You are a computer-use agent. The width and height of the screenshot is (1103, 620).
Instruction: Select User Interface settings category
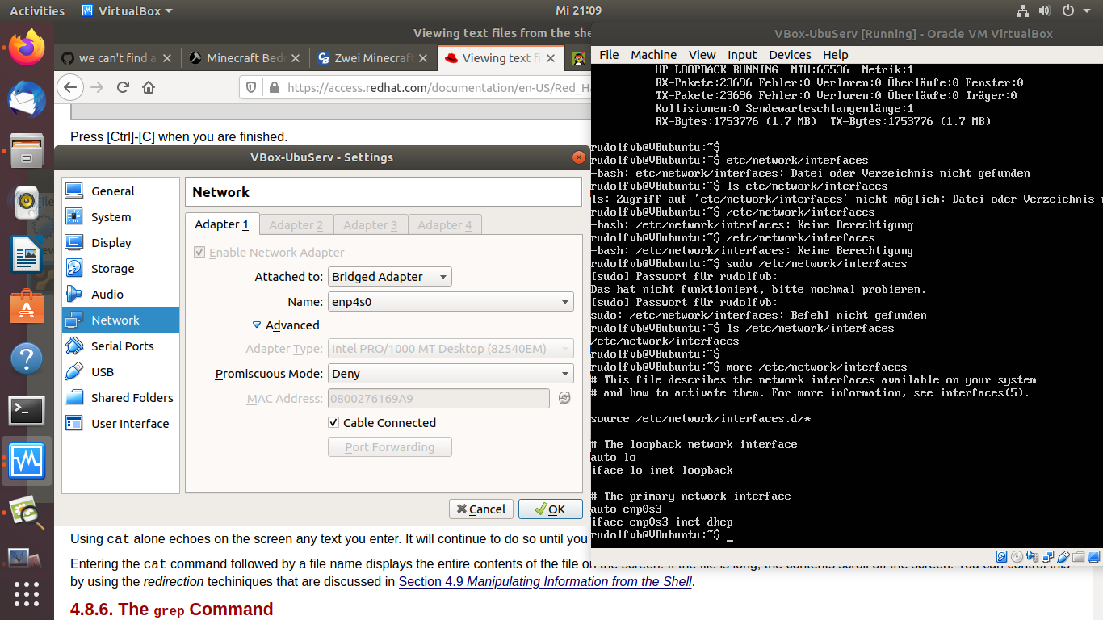tap(120, 424)
